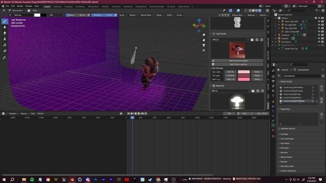Click refresh icon in Materials panel
The width and height of the screenshot is (326, 183).
pos(263,91)
